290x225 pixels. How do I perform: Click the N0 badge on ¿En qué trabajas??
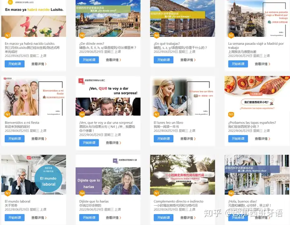[156, 35]
